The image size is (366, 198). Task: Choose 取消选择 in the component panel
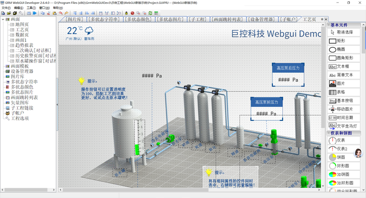point(343,32)
